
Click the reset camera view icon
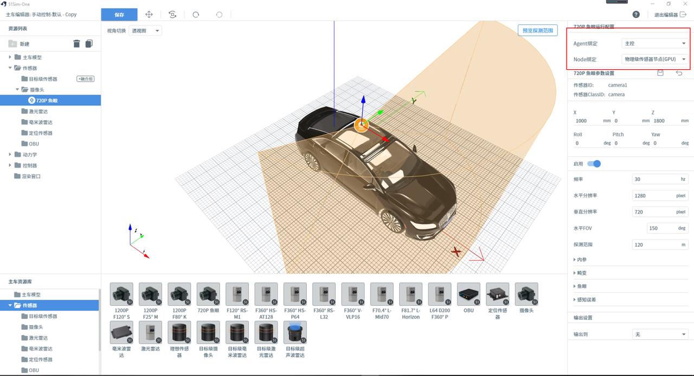[x=172, y=15]
